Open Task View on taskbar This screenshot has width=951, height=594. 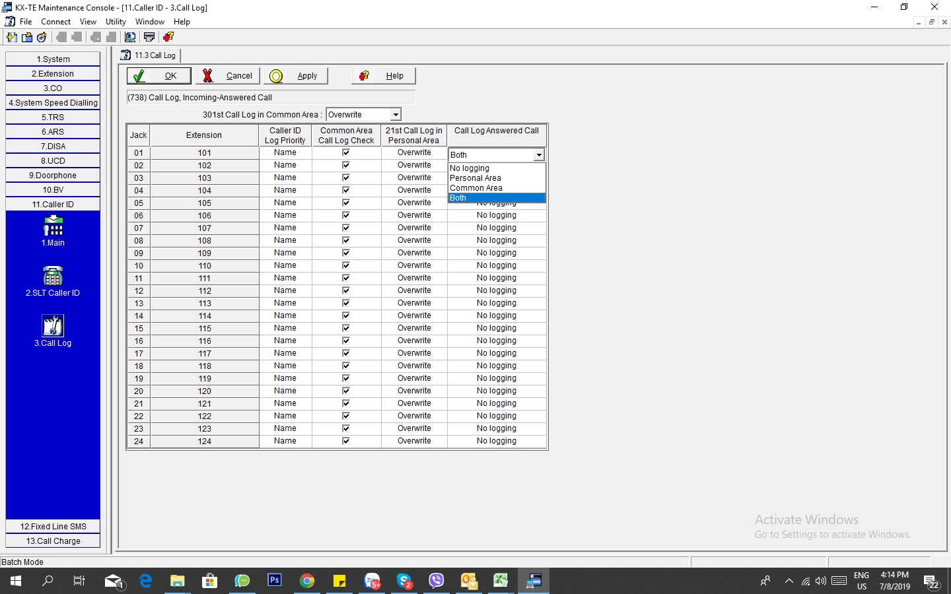pyautogui.click(x=79, y=581)
